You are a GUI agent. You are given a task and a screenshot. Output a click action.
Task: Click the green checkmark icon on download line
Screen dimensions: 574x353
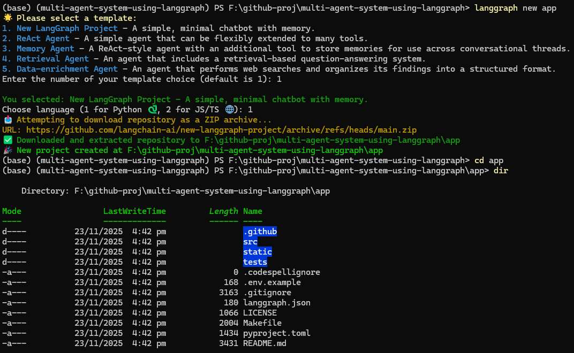7,140
